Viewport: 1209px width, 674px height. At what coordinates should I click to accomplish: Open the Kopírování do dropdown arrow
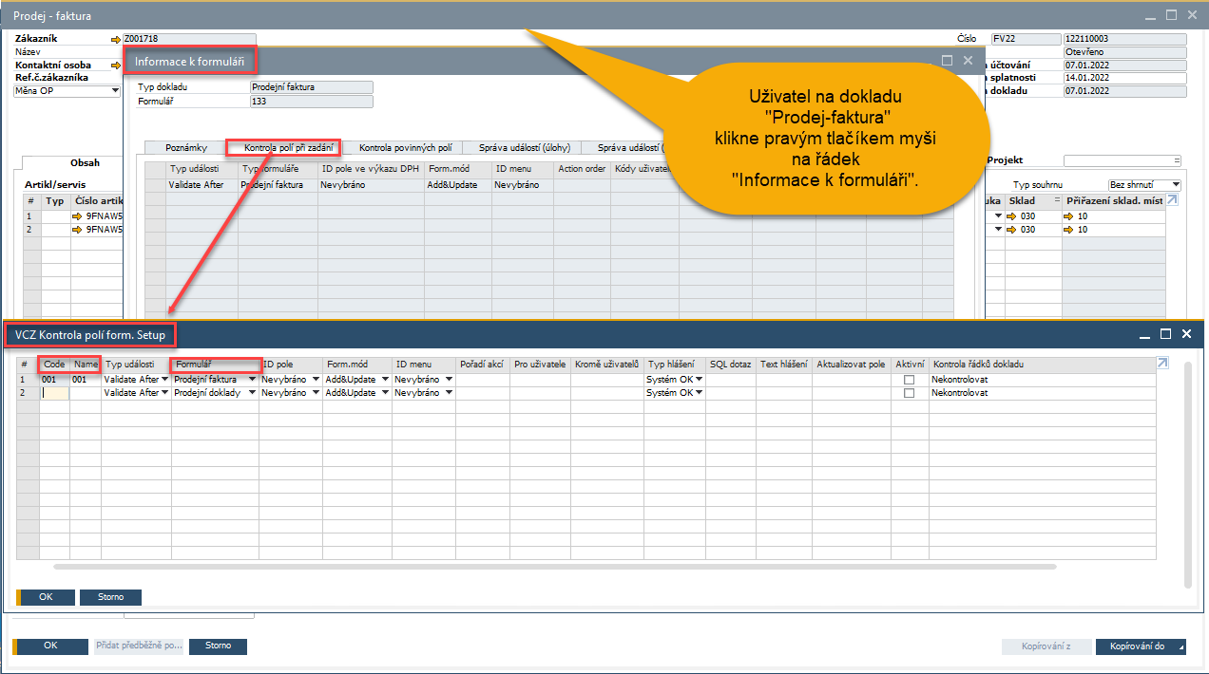(1181, 647)
